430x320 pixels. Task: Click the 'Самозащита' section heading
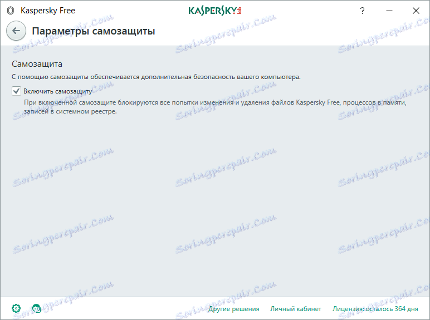(37, 64)
